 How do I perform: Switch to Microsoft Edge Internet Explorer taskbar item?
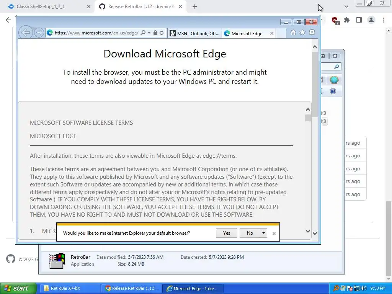tap(193, 289)
